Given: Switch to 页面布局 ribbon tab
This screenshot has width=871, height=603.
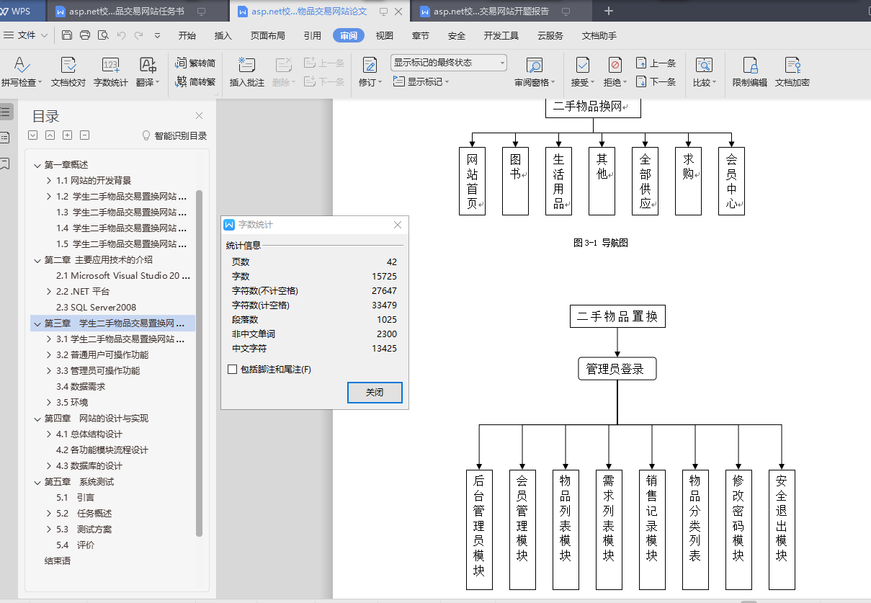Looking at the screenshot, I should click(x=267, y=35).
